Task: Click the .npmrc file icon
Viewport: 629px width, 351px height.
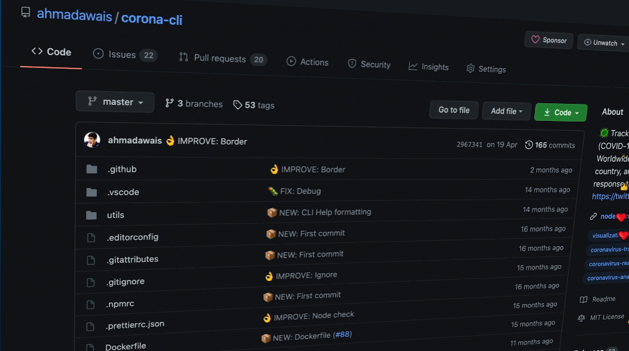Action: pyautogui.click(x=90, y=305)
